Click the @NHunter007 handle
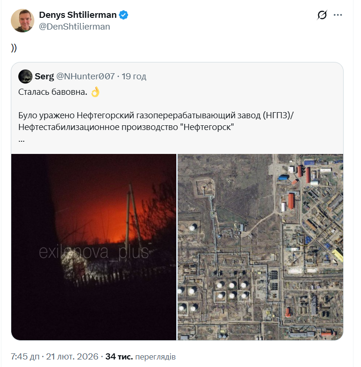The image size is (361, 367). [86, 76]
